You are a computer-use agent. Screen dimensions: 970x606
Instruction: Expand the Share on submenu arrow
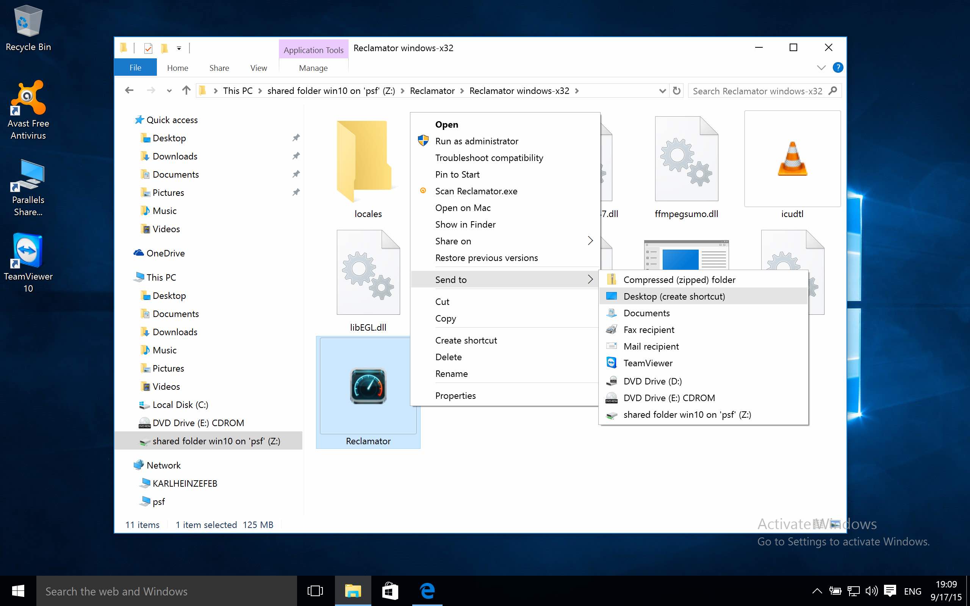[x=590, y=241]
